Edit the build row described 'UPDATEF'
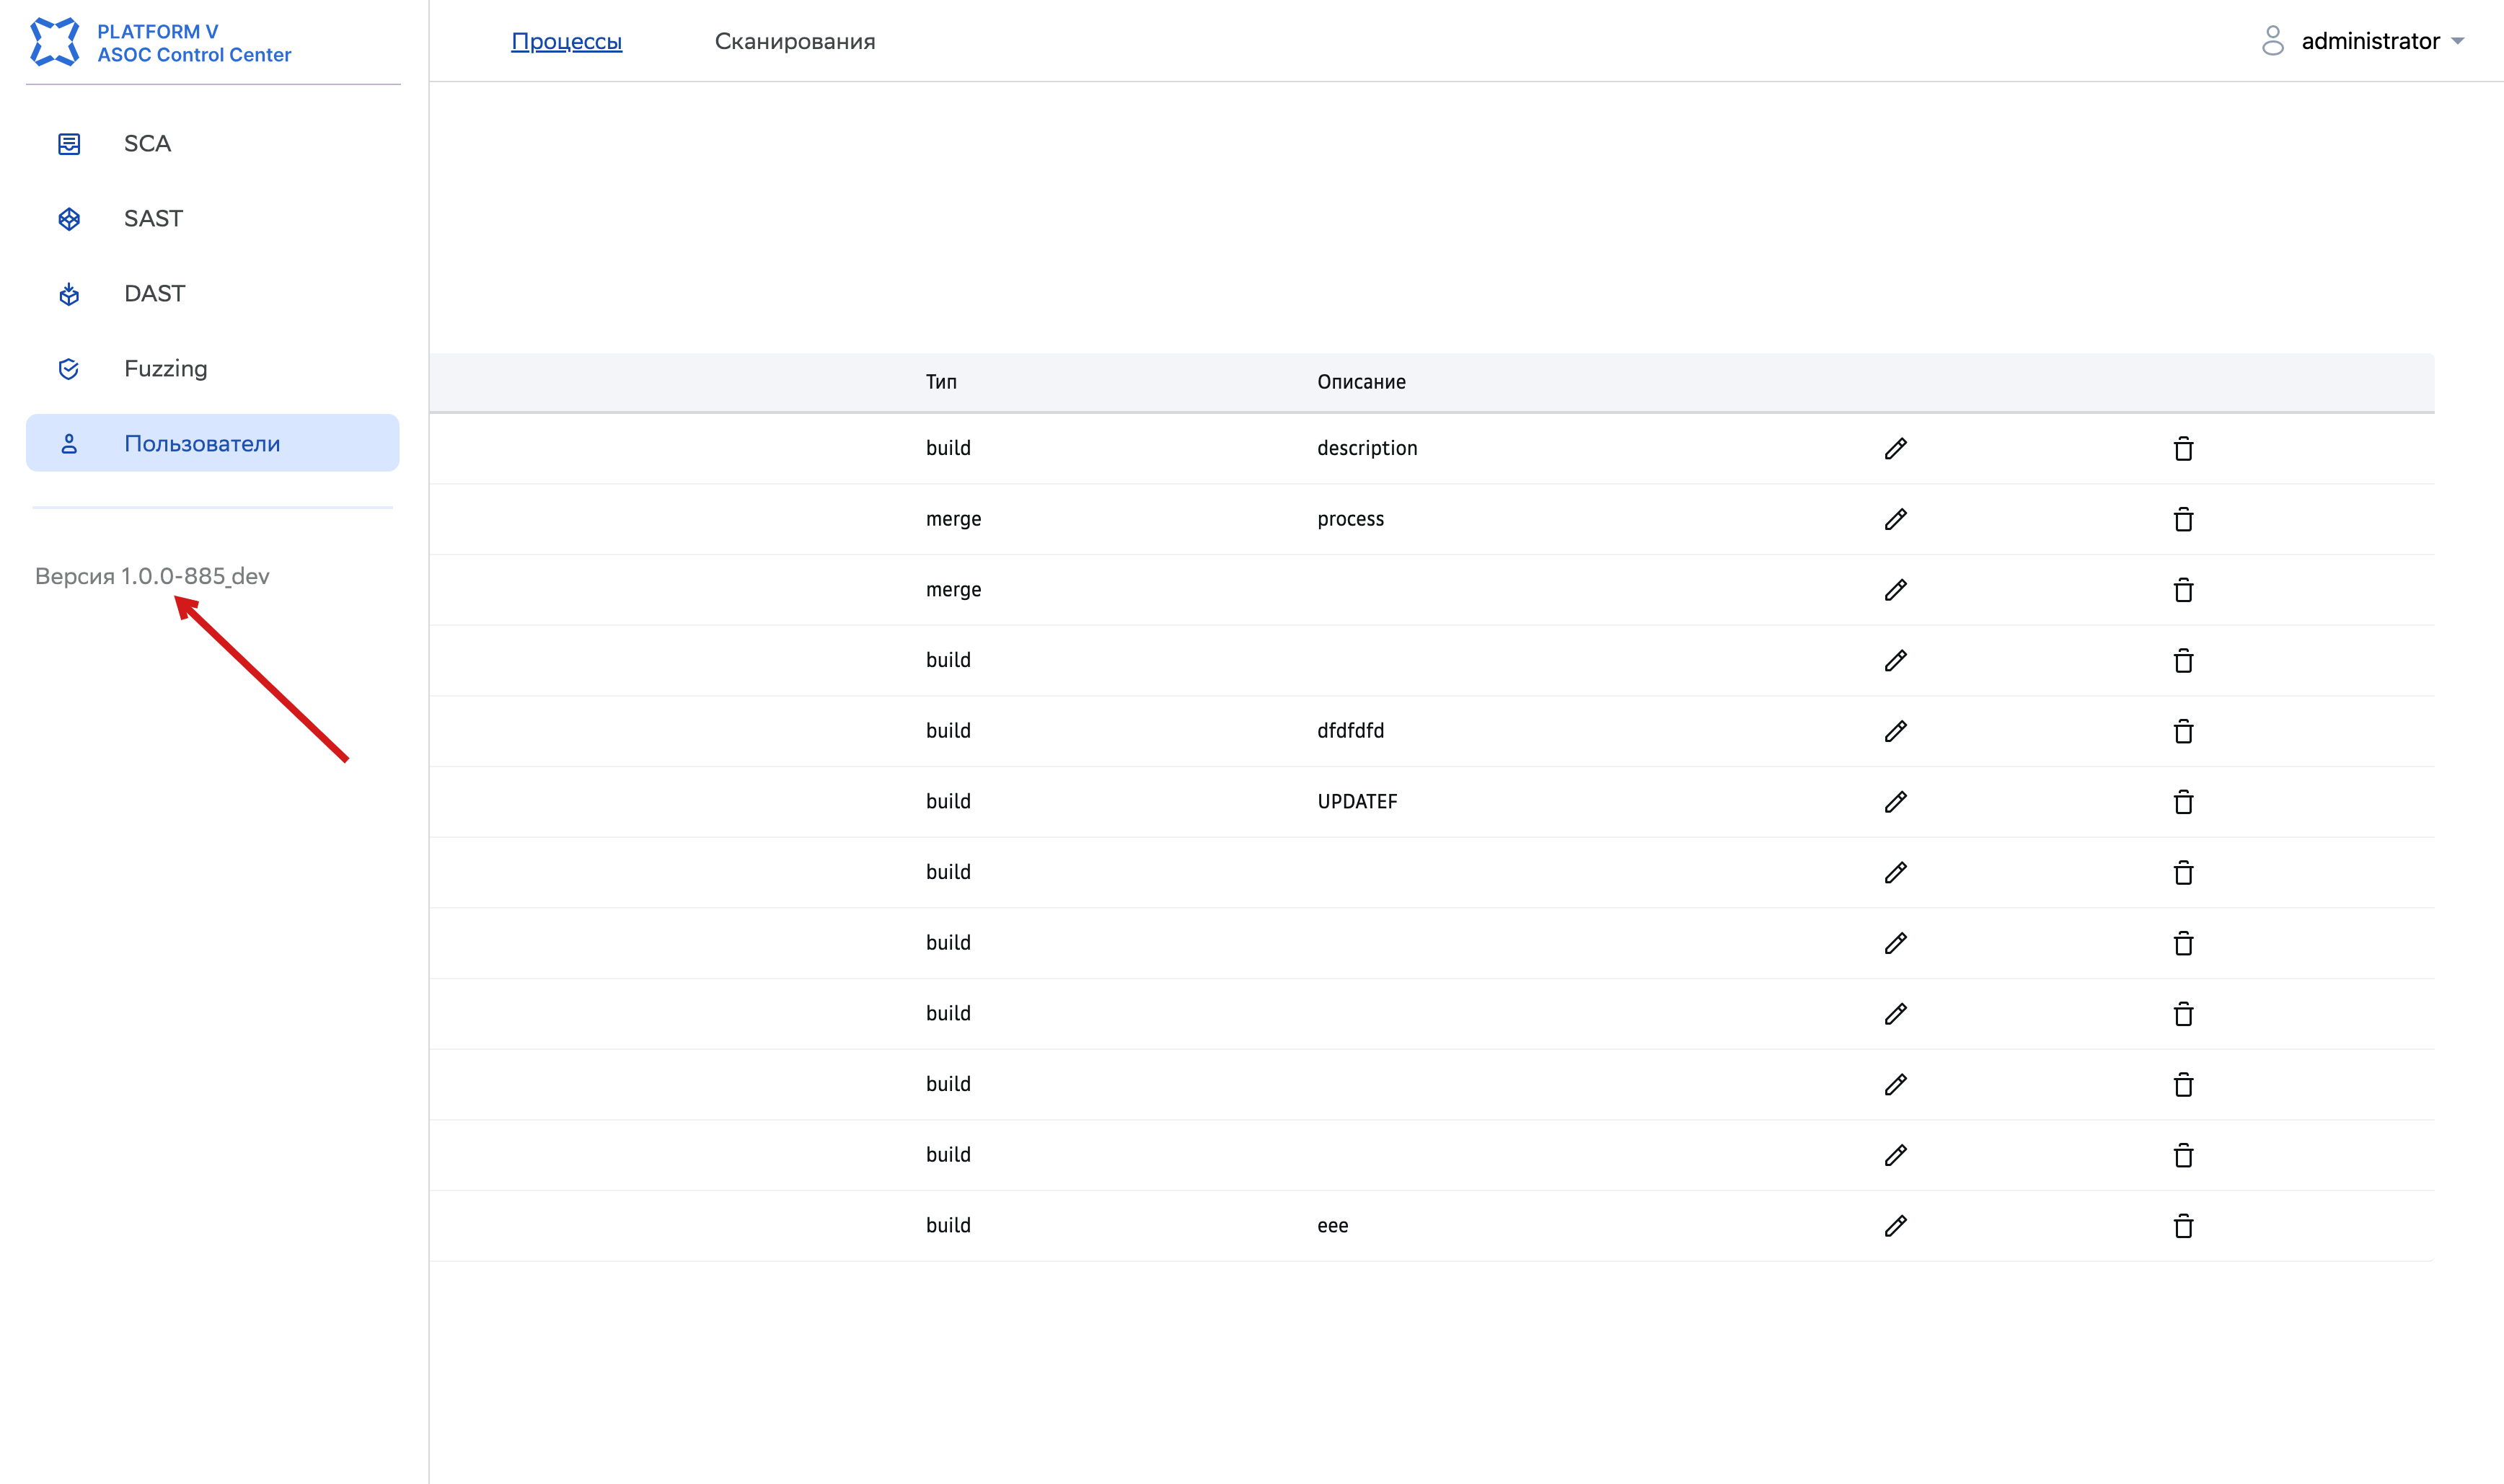The width and height of the screenshot is (2504, 1484). point(1895,802)
